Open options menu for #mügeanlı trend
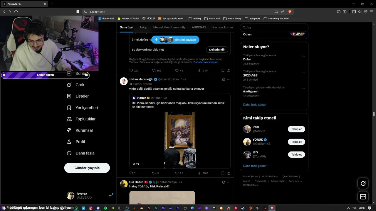Image resolution: width=376 pixels, height=211 pixels. pos(303,88)
